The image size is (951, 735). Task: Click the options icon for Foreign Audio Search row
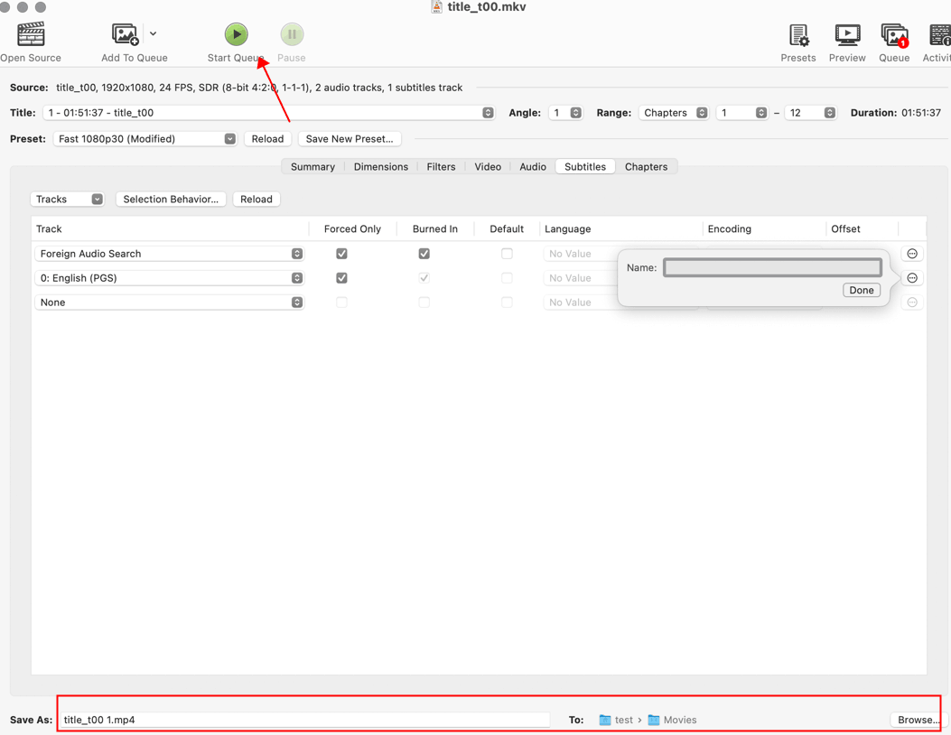pyautogui.click(x=912, y=254)
